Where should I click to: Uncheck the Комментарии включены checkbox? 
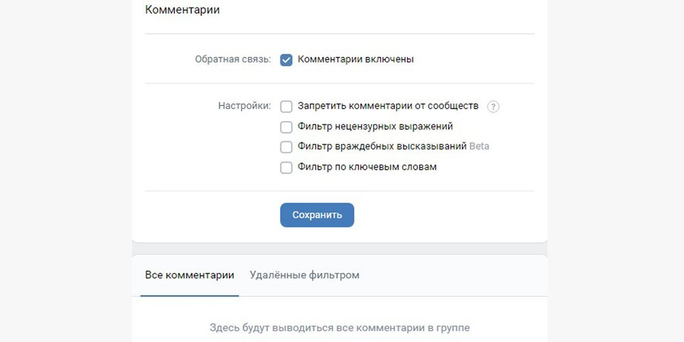(286, 60)
